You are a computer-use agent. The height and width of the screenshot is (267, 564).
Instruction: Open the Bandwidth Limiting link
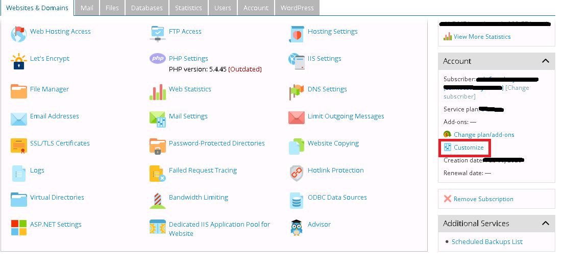coord(199,197)
